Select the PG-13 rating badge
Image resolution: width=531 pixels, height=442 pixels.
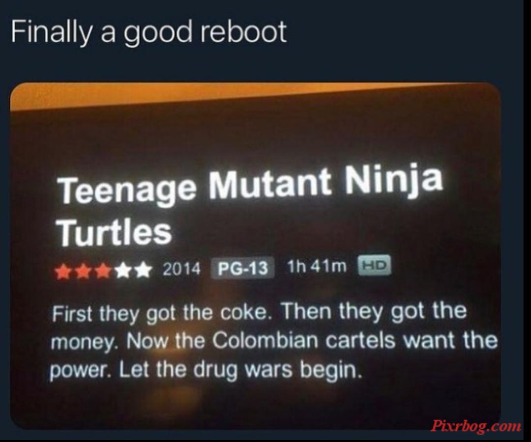pos(242,268)
